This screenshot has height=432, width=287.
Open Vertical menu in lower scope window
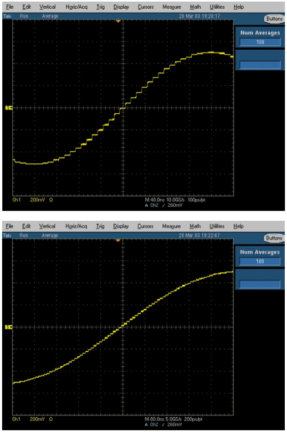47,226
